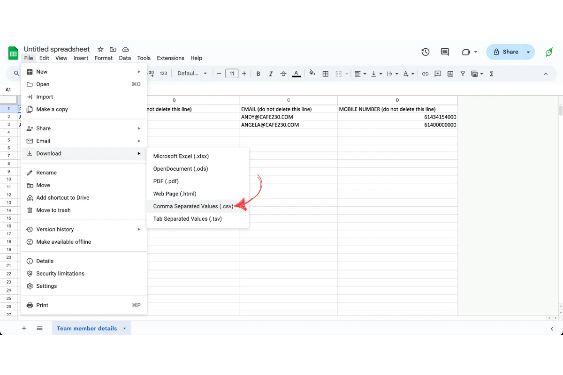This screenshot has width=563, height=375.
Task: Open the Format menu
Action: tap(104, 58)
